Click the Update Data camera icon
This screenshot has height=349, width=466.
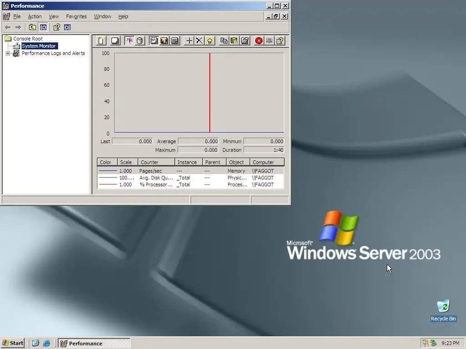pyautogui.click(x=269, y=40)
